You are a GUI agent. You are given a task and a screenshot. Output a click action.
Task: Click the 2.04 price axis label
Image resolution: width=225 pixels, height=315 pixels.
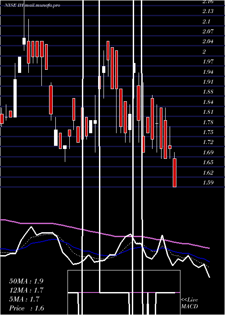(208, 41)
